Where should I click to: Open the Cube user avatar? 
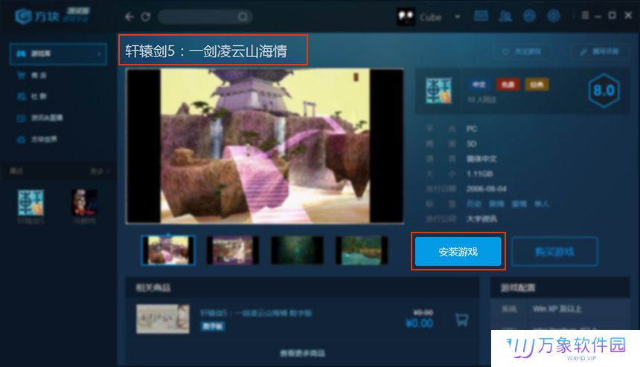[406, 16]
